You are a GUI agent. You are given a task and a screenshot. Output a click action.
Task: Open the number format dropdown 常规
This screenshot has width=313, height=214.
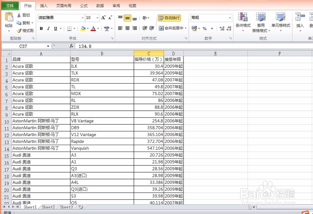[x=230, y=18]
